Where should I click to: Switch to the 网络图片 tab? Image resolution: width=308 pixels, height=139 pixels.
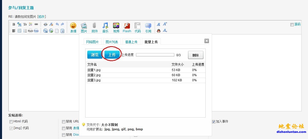pyautogui.click(x=92, y=42)
